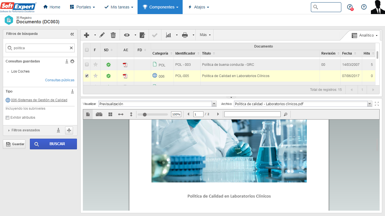Open the Analítico view dropdown

click(364, 35)
